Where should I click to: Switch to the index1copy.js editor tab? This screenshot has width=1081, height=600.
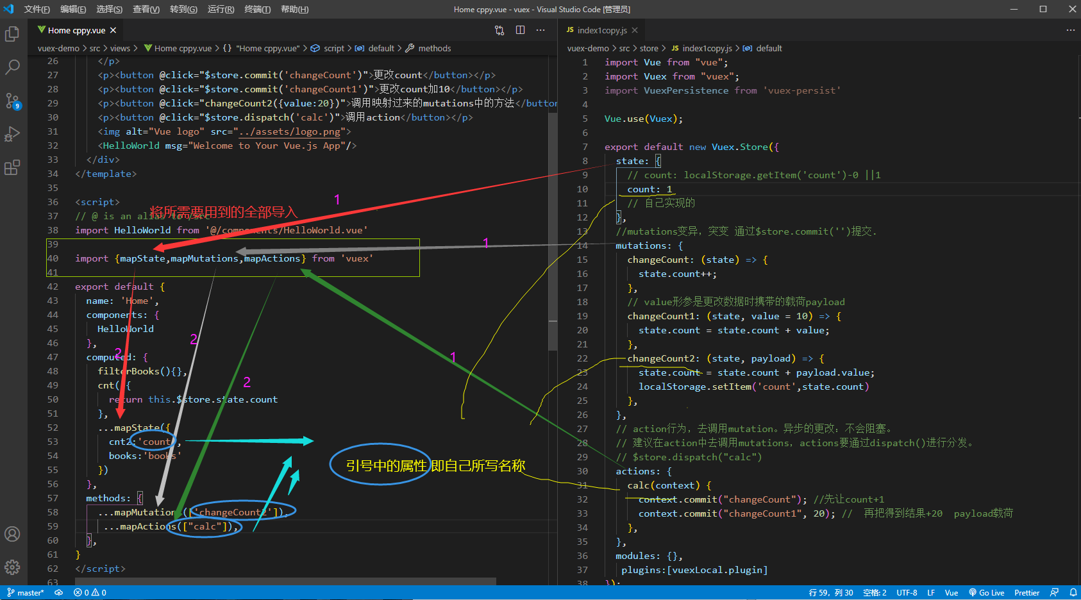[603, 30]
